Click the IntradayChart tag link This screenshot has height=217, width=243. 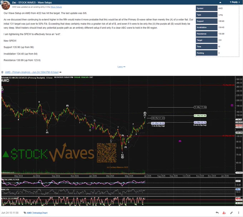(40, 213)
